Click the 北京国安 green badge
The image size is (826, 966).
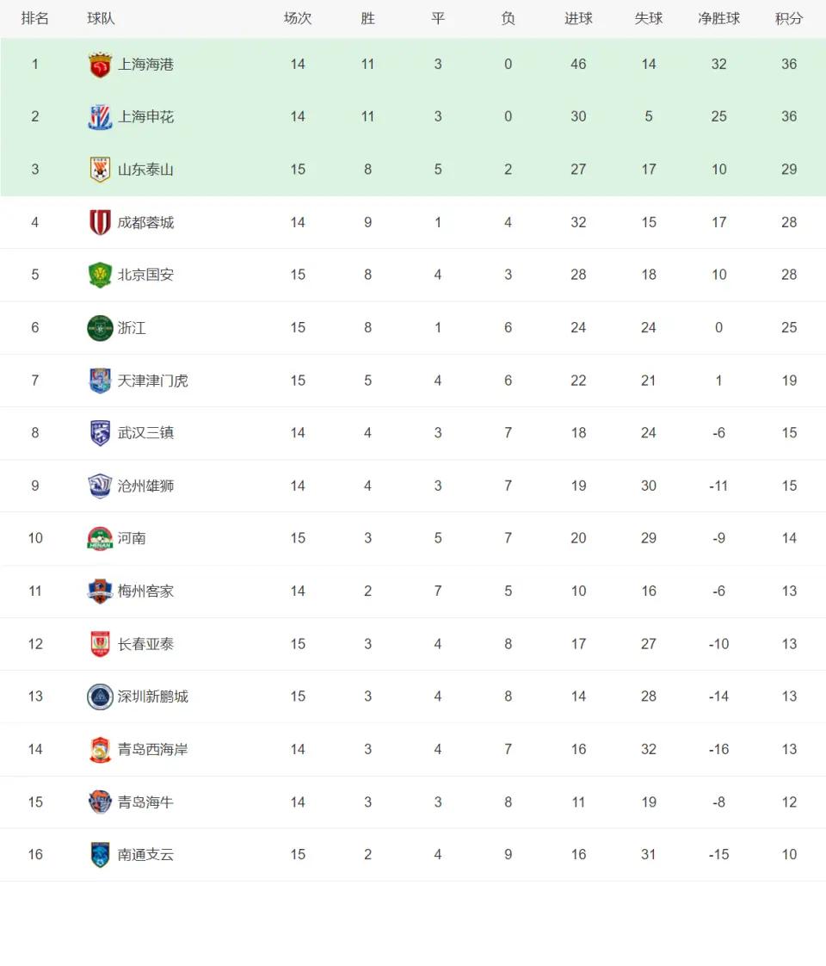click(100, 275)
